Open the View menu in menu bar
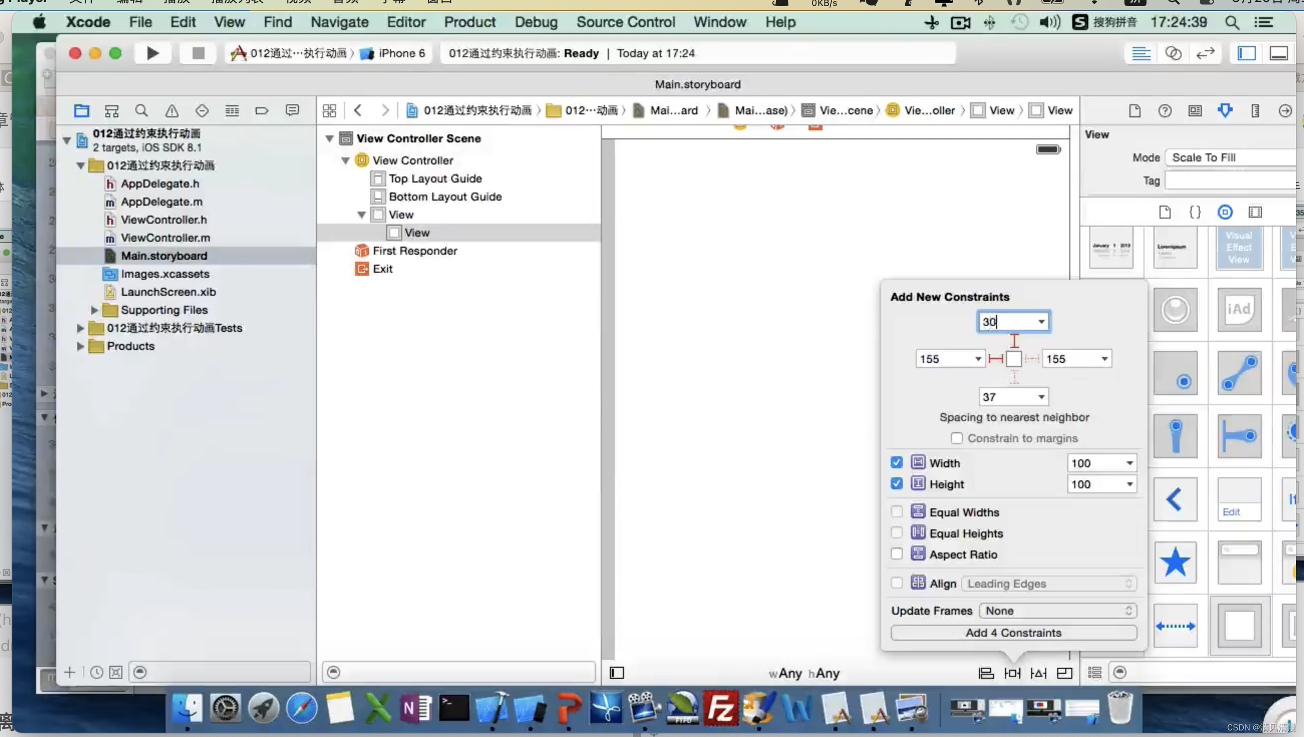The height and width of the screenshot is (737, 1304). coord(228,22)
